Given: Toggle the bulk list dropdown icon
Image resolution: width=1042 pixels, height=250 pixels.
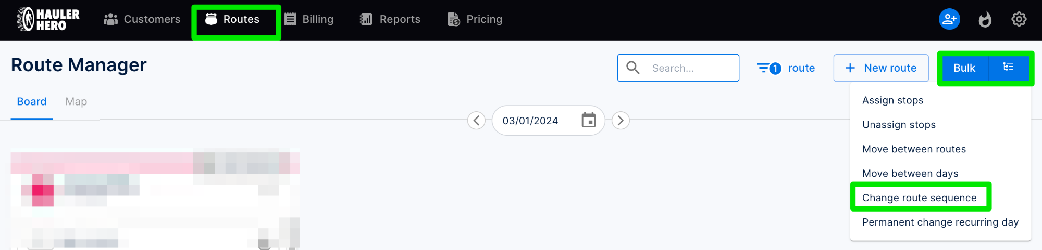Looking at the screenshot, I should pos(1009,68).
